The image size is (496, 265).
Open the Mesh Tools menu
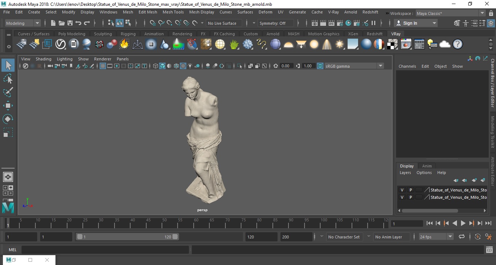coord(173,12)
